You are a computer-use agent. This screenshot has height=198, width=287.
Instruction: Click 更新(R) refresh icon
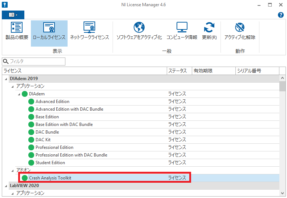(x=209, y=27)
